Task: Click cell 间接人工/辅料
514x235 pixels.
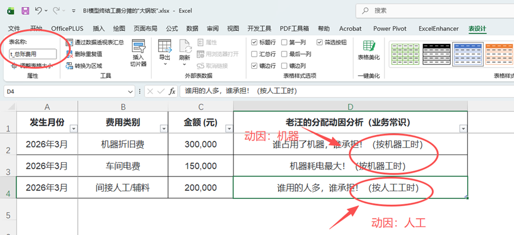Action: coord(123,188)
